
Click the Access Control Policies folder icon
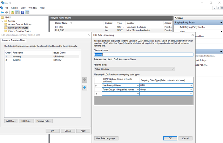[6, 24]
